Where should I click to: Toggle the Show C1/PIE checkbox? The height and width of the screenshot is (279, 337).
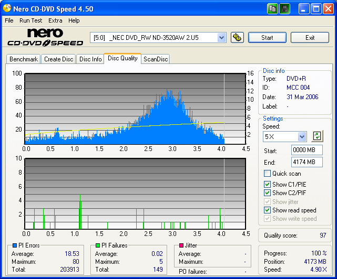(x=267, y=185)
